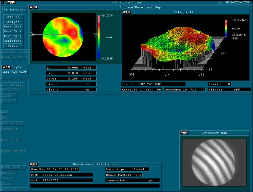This screenshot has height=192, width=253.
Task: Open the window menu icon in title bar
Action: (3, 2)
